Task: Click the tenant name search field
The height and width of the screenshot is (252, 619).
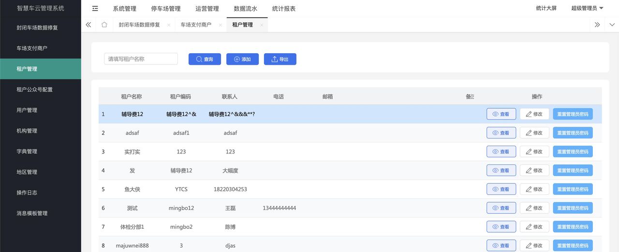Action: [141, 59]
